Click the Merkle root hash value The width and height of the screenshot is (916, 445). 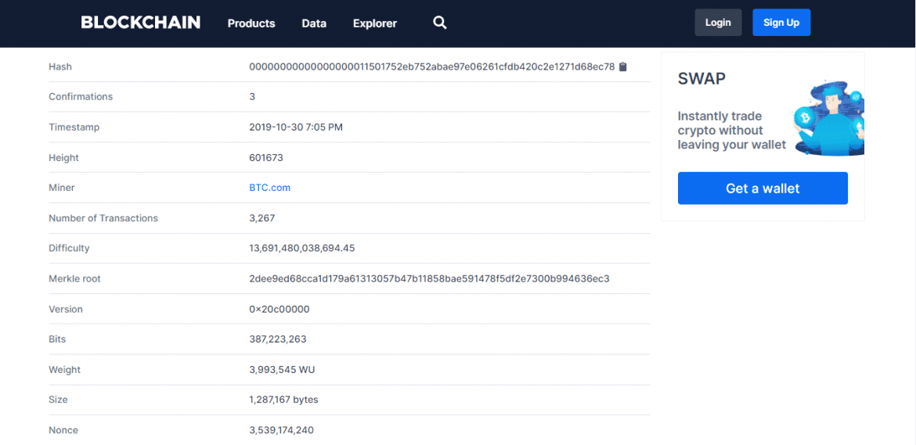click(x=429, y=278)
